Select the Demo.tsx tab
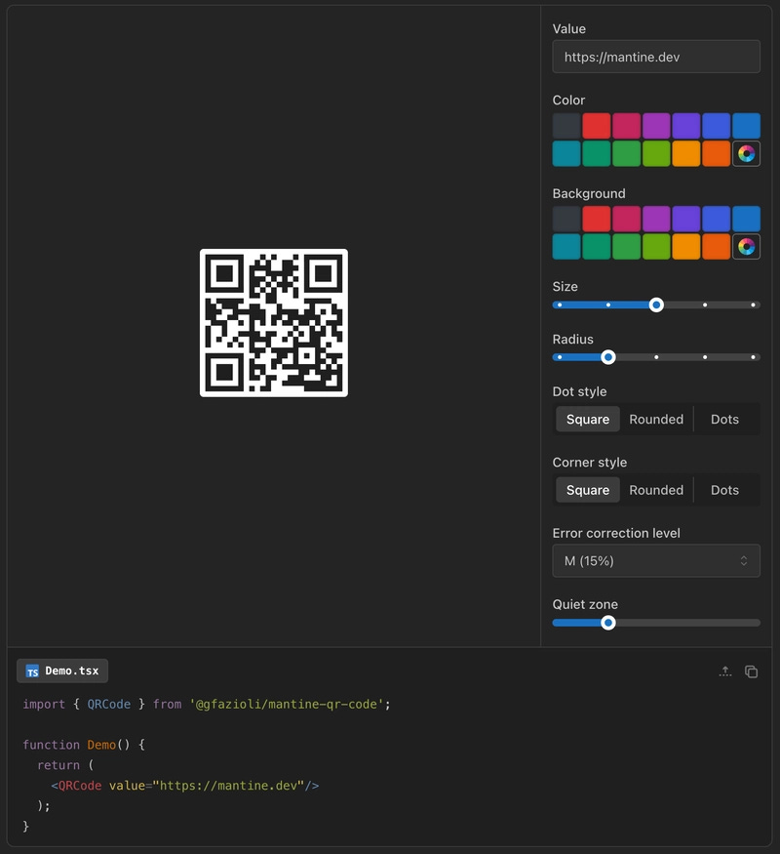The width and height of the screenshot is (780, 854). tap(61, 671)
